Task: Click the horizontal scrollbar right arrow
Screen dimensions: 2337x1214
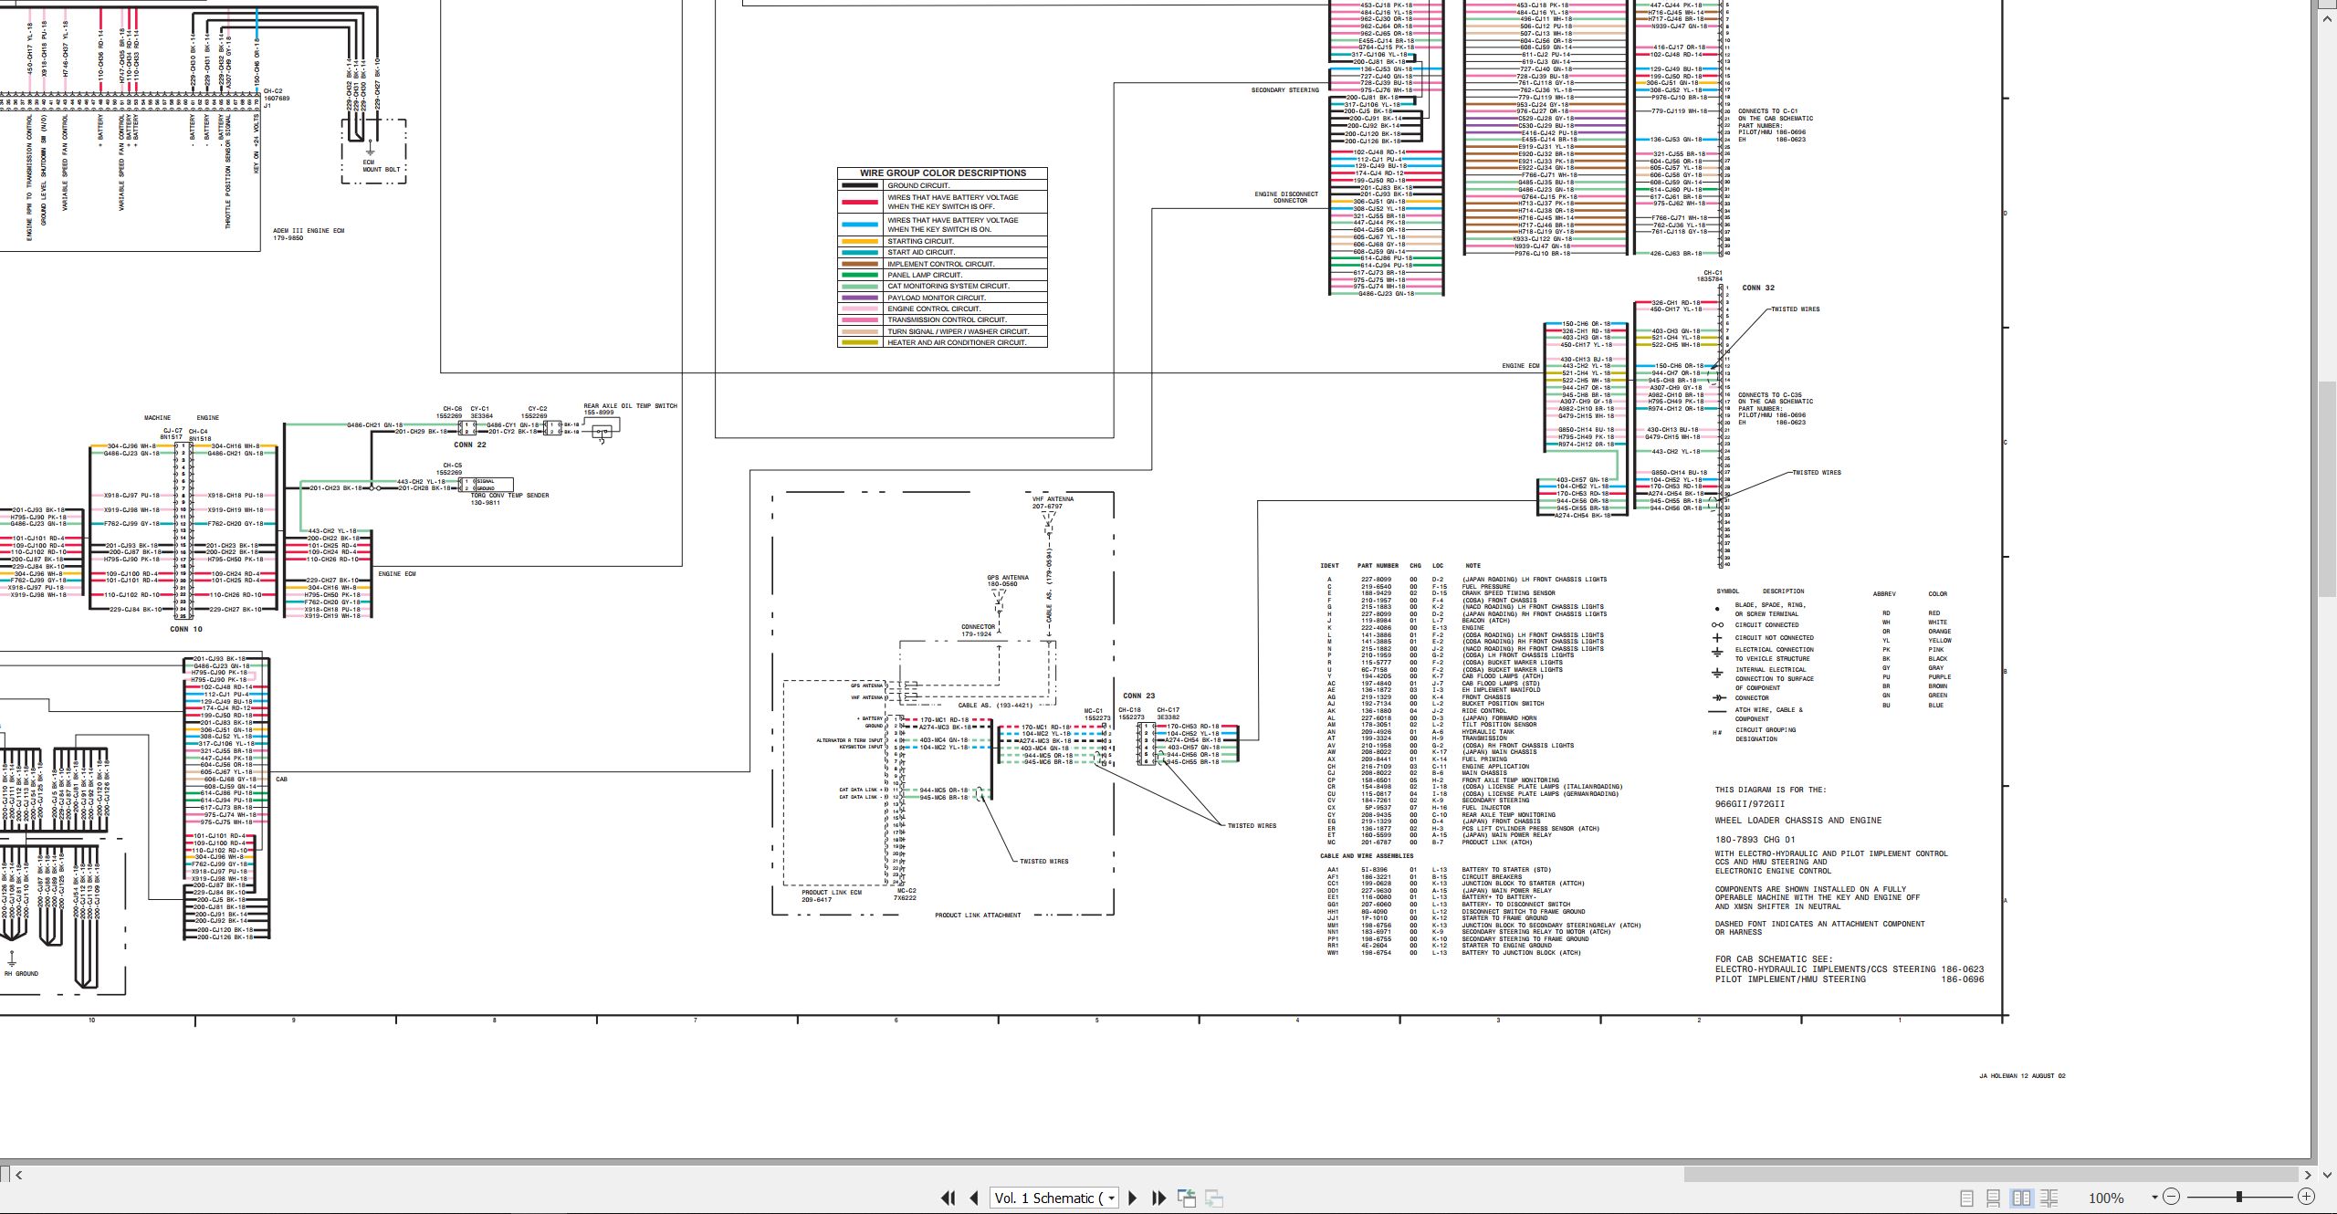Action: (2308, 1175)
